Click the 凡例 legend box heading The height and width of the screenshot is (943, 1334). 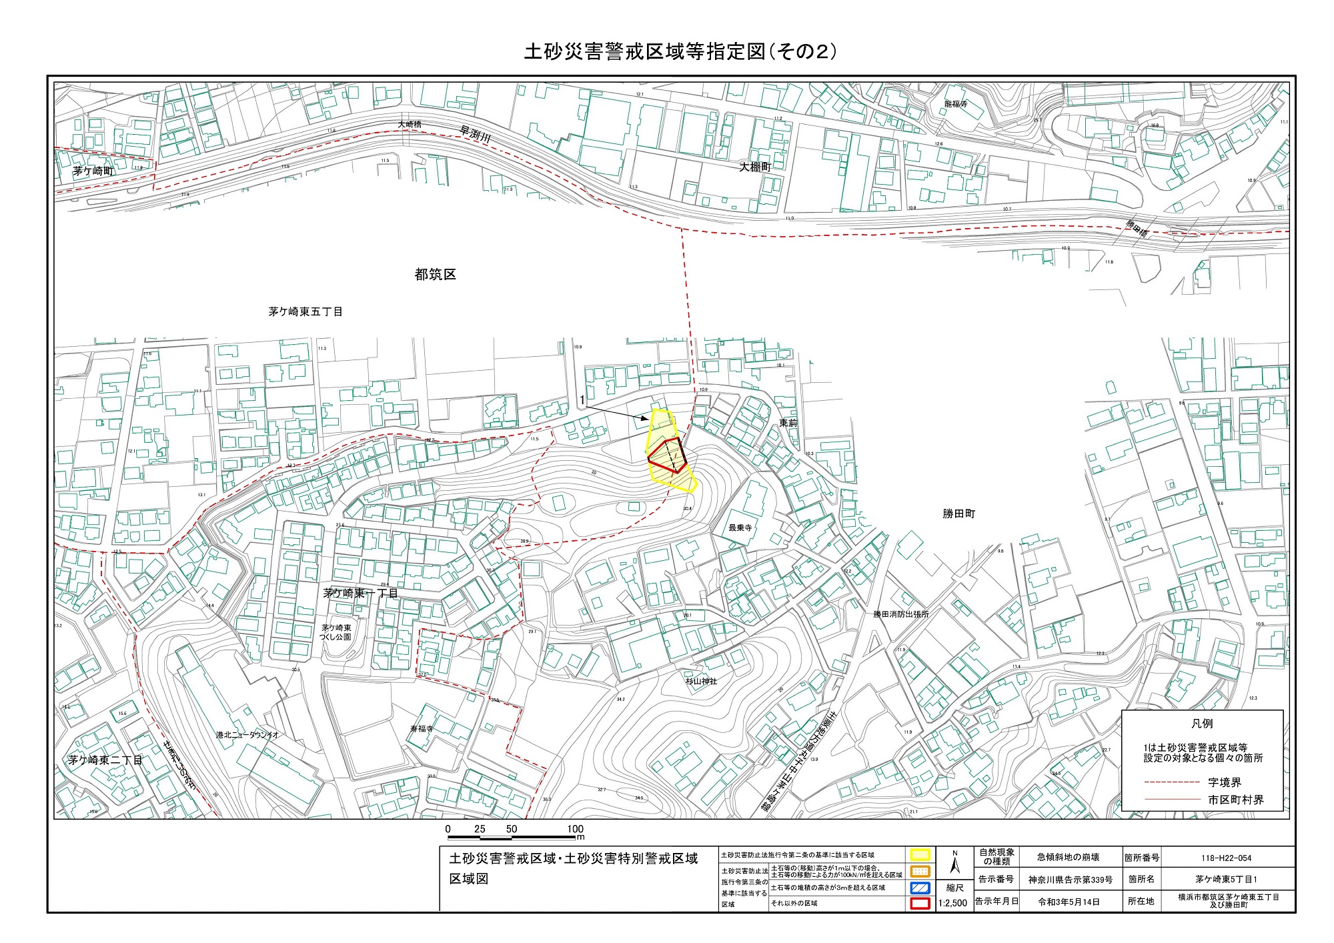point(1202,723)
